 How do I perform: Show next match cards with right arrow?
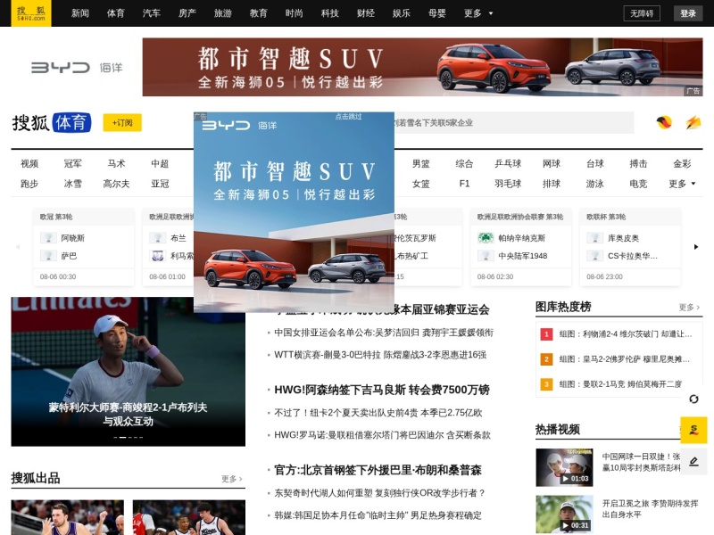tap(696, 247)
